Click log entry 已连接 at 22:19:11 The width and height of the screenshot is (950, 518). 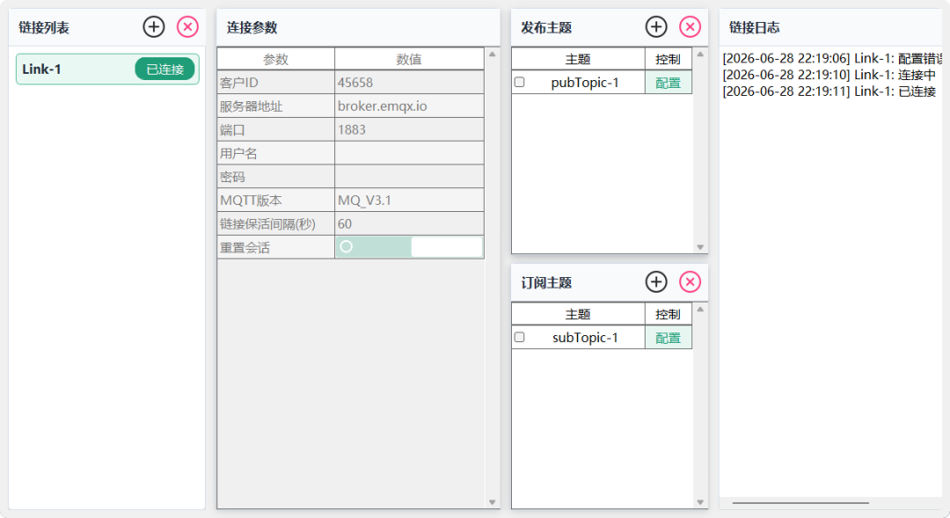pyautogui.click(x=829, y=91)
